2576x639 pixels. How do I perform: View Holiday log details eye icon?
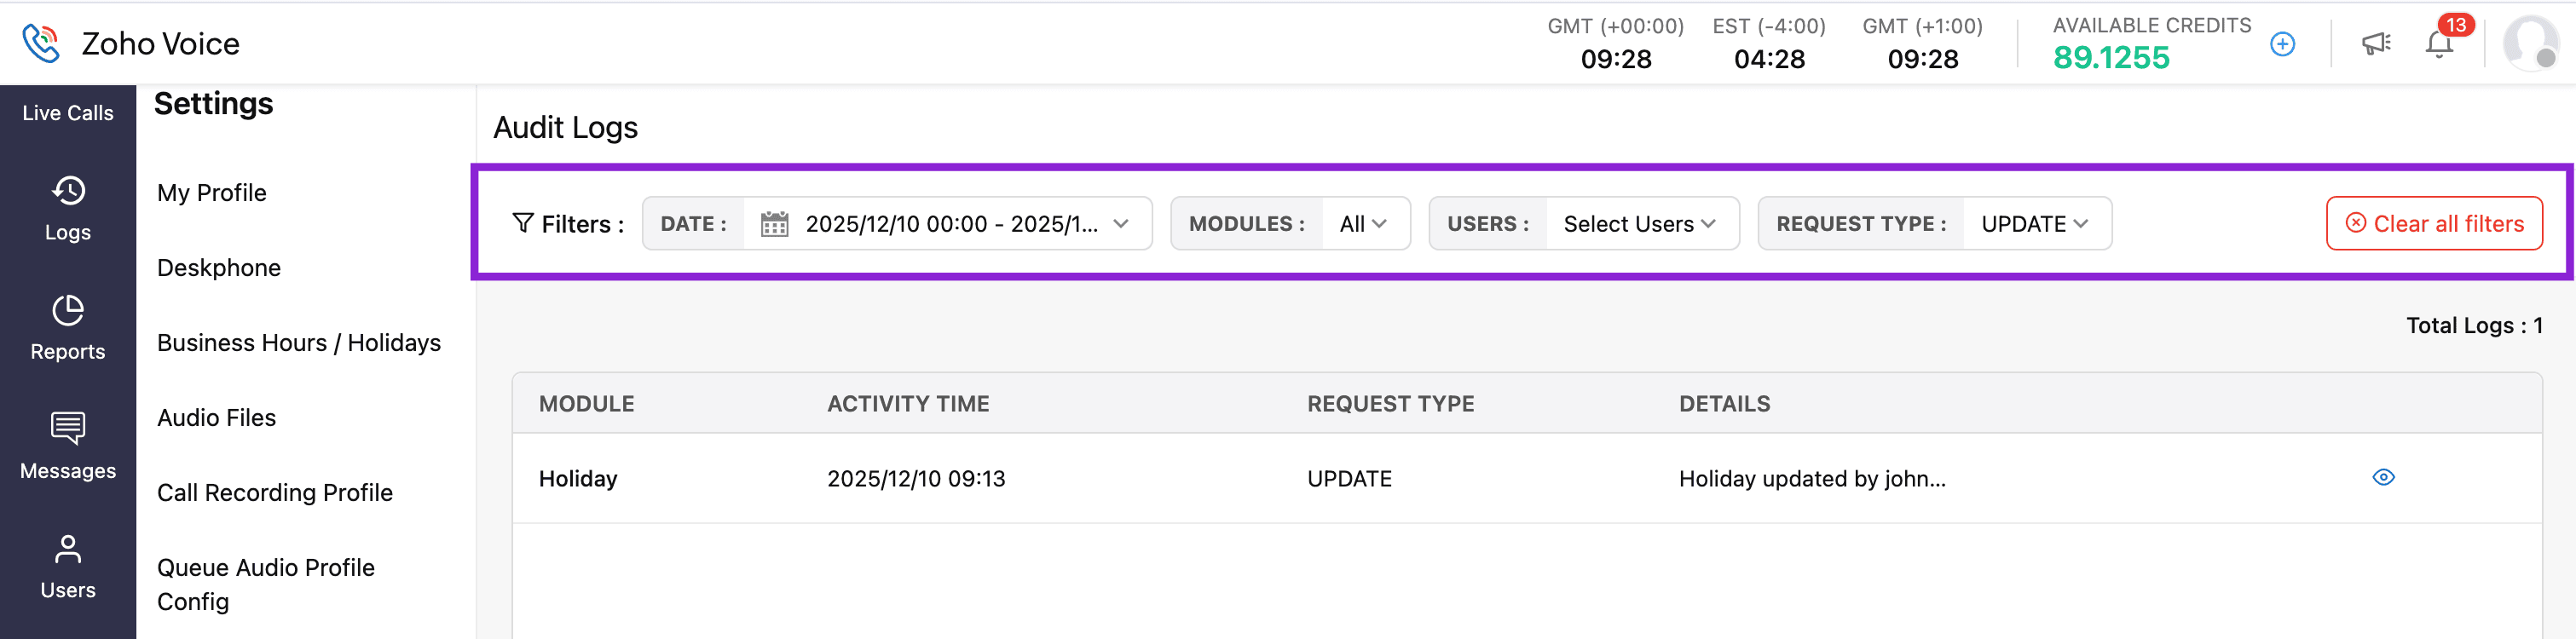coord(2383,477)
